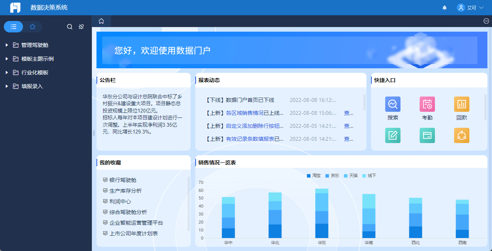492x251 pixels.
Task: Click the FineReport logo icon
Action: point(15,8)
